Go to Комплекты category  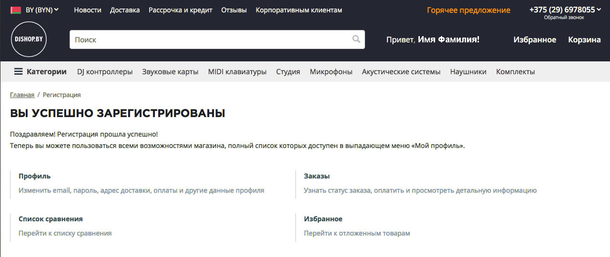coord(516,72)
